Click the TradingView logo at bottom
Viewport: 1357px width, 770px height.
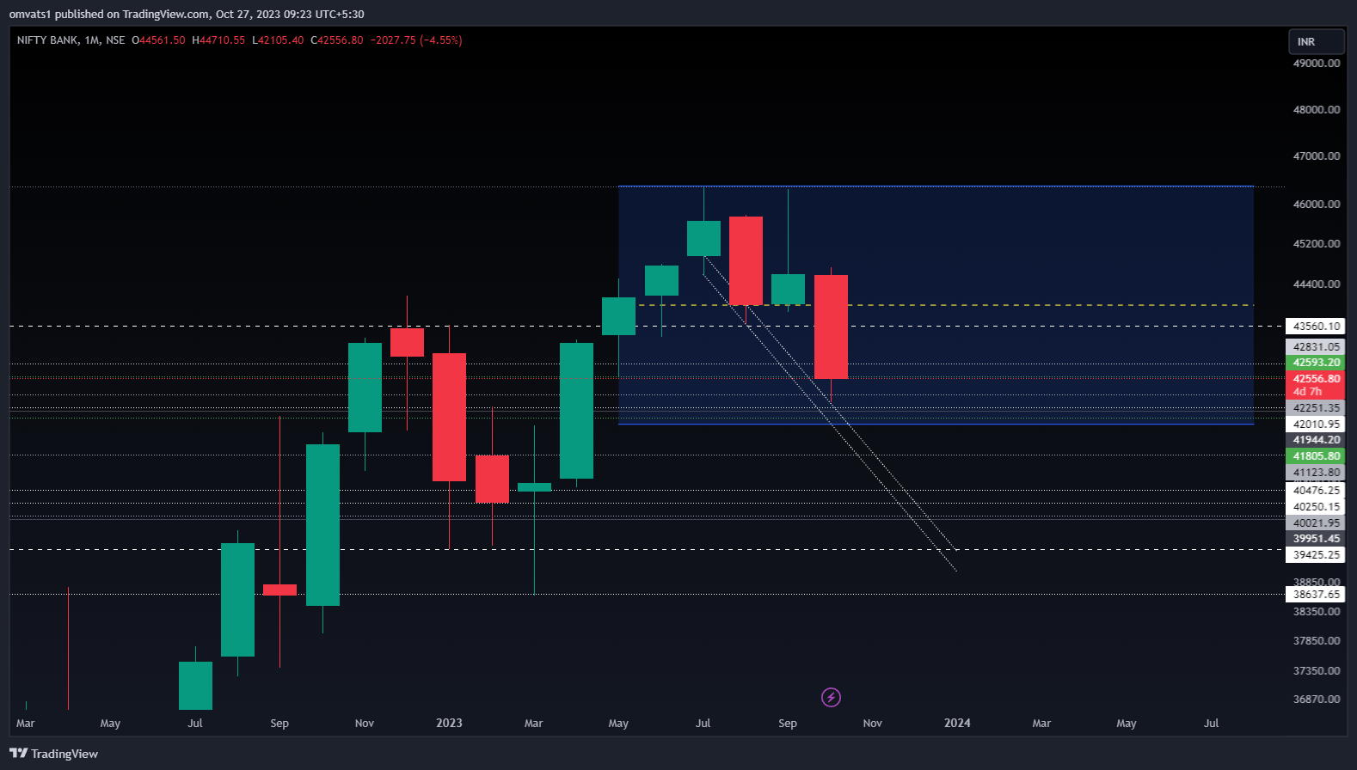(54, 754)
